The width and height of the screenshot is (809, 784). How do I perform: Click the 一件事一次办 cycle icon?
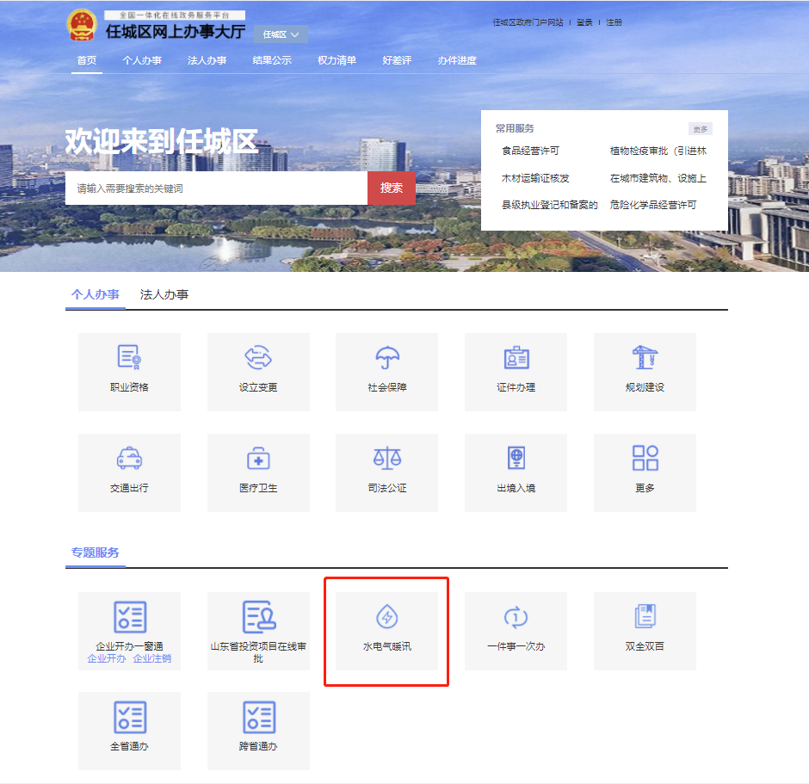[x=516, y=617]
